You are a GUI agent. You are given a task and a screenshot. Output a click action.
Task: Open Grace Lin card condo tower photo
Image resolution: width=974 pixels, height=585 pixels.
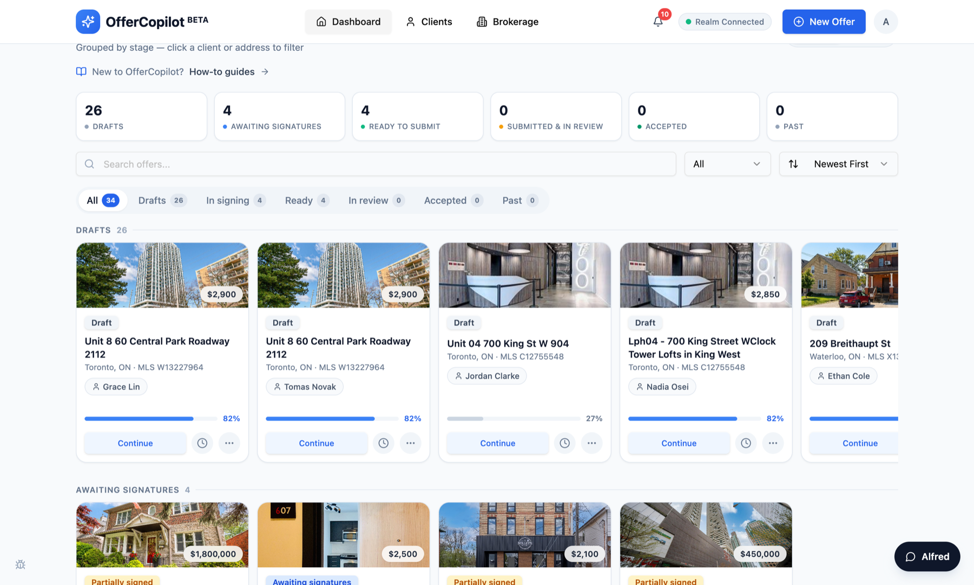click(162, 275)
